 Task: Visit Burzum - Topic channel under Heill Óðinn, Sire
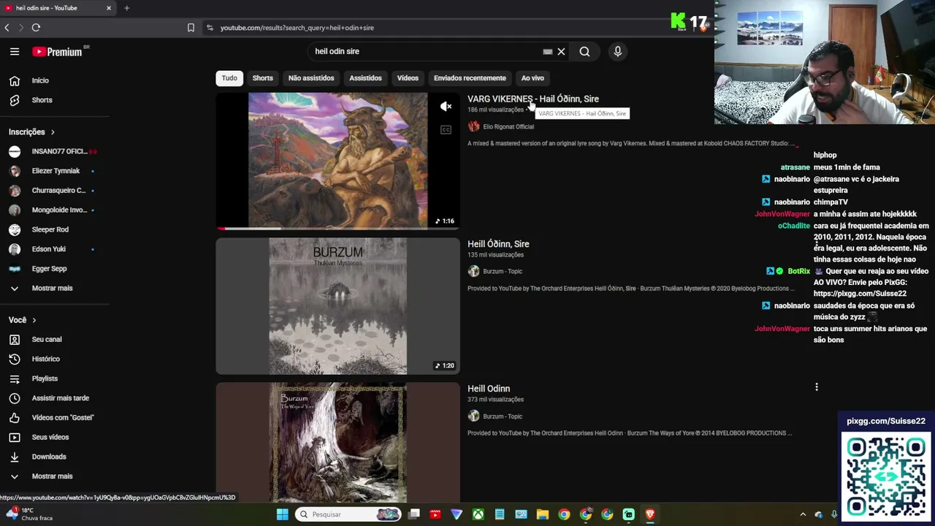(503, 272)
